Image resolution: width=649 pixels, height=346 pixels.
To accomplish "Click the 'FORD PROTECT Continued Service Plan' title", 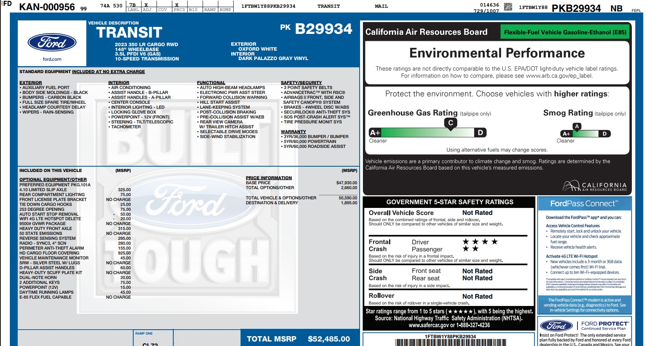I will point(605,326).
